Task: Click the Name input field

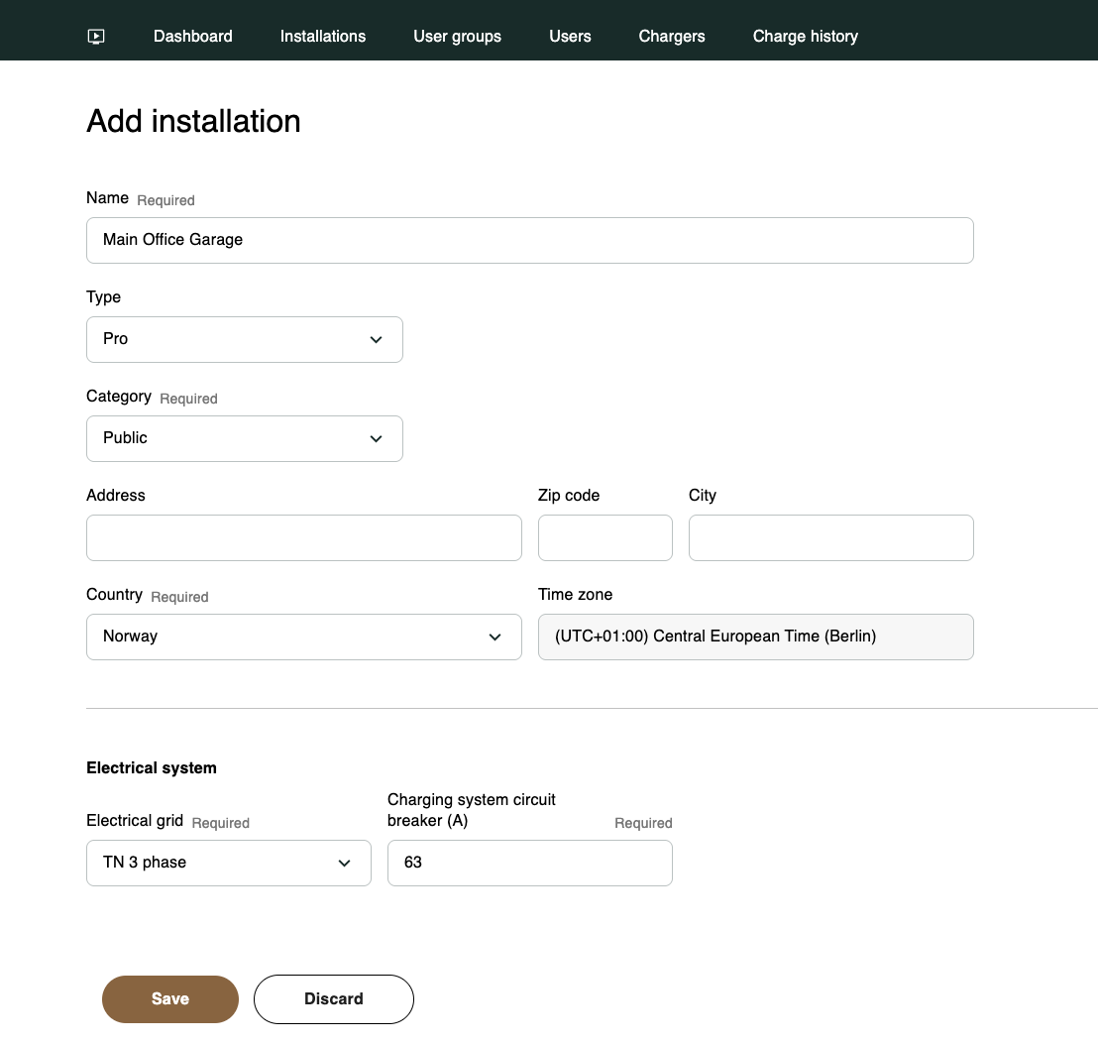Action: pos(529,240)
